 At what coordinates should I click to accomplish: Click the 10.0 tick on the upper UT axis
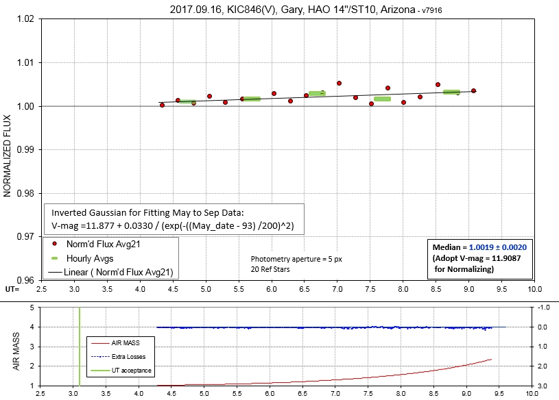click(x=534, y=289)
